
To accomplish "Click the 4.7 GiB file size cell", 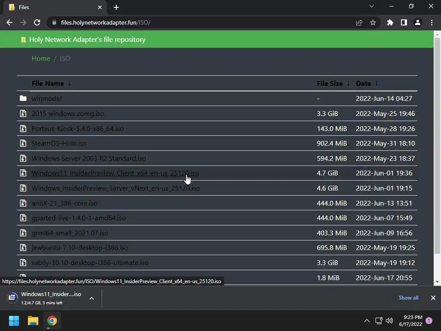I will coord(327,173).
